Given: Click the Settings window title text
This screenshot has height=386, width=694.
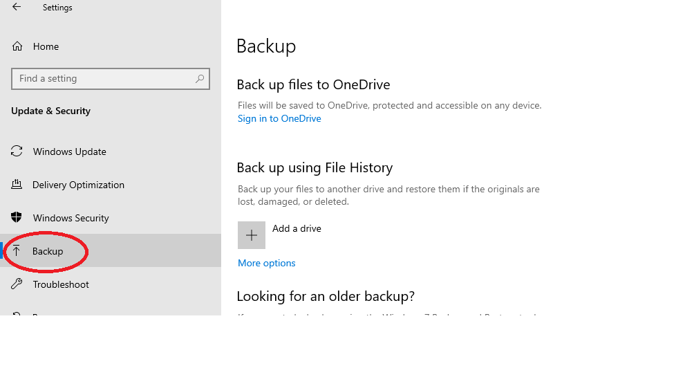Looking at the screenshot, I should click(x=57, y=8).
